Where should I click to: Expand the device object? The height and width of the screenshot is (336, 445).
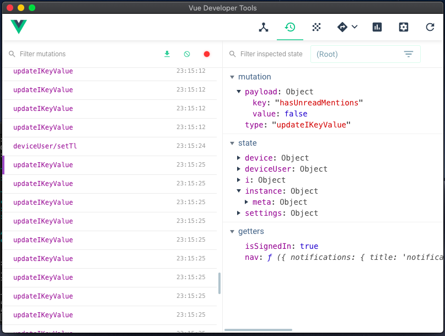point(239,158)
